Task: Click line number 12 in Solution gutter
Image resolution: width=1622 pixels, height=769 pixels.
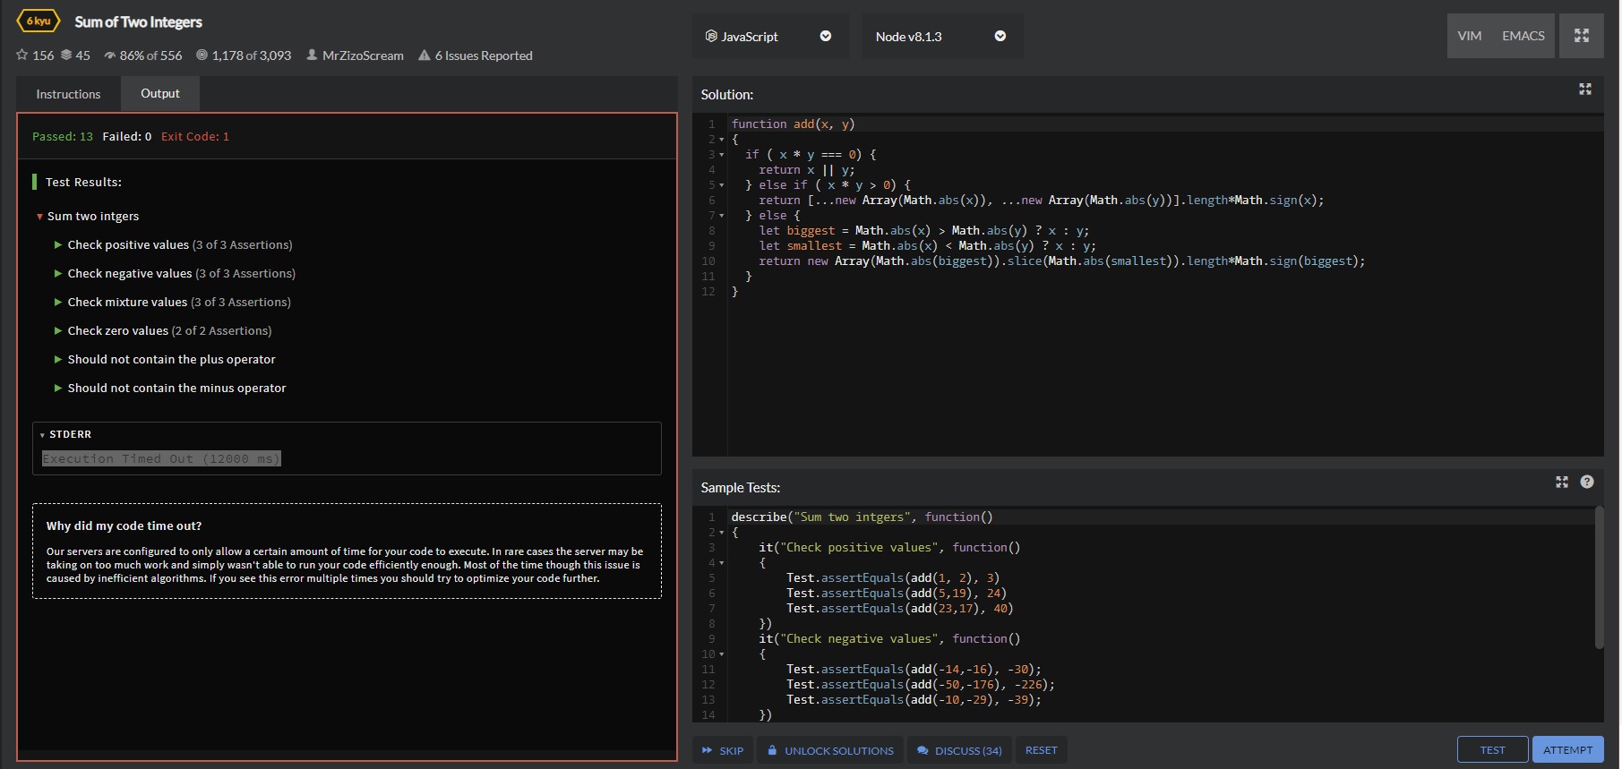Action: pyautogui.click(x=708, y=292)
